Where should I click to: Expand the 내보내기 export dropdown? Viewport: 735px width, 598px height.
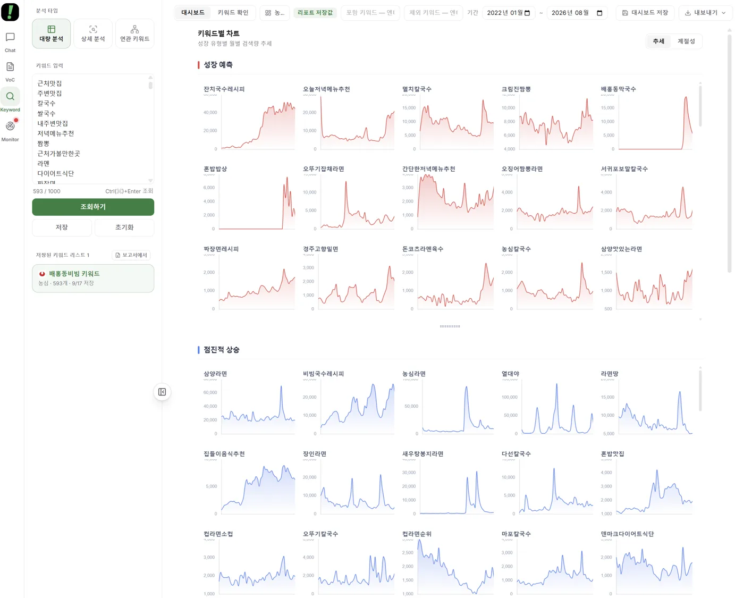pyautogui.click(x=705, y=13)
